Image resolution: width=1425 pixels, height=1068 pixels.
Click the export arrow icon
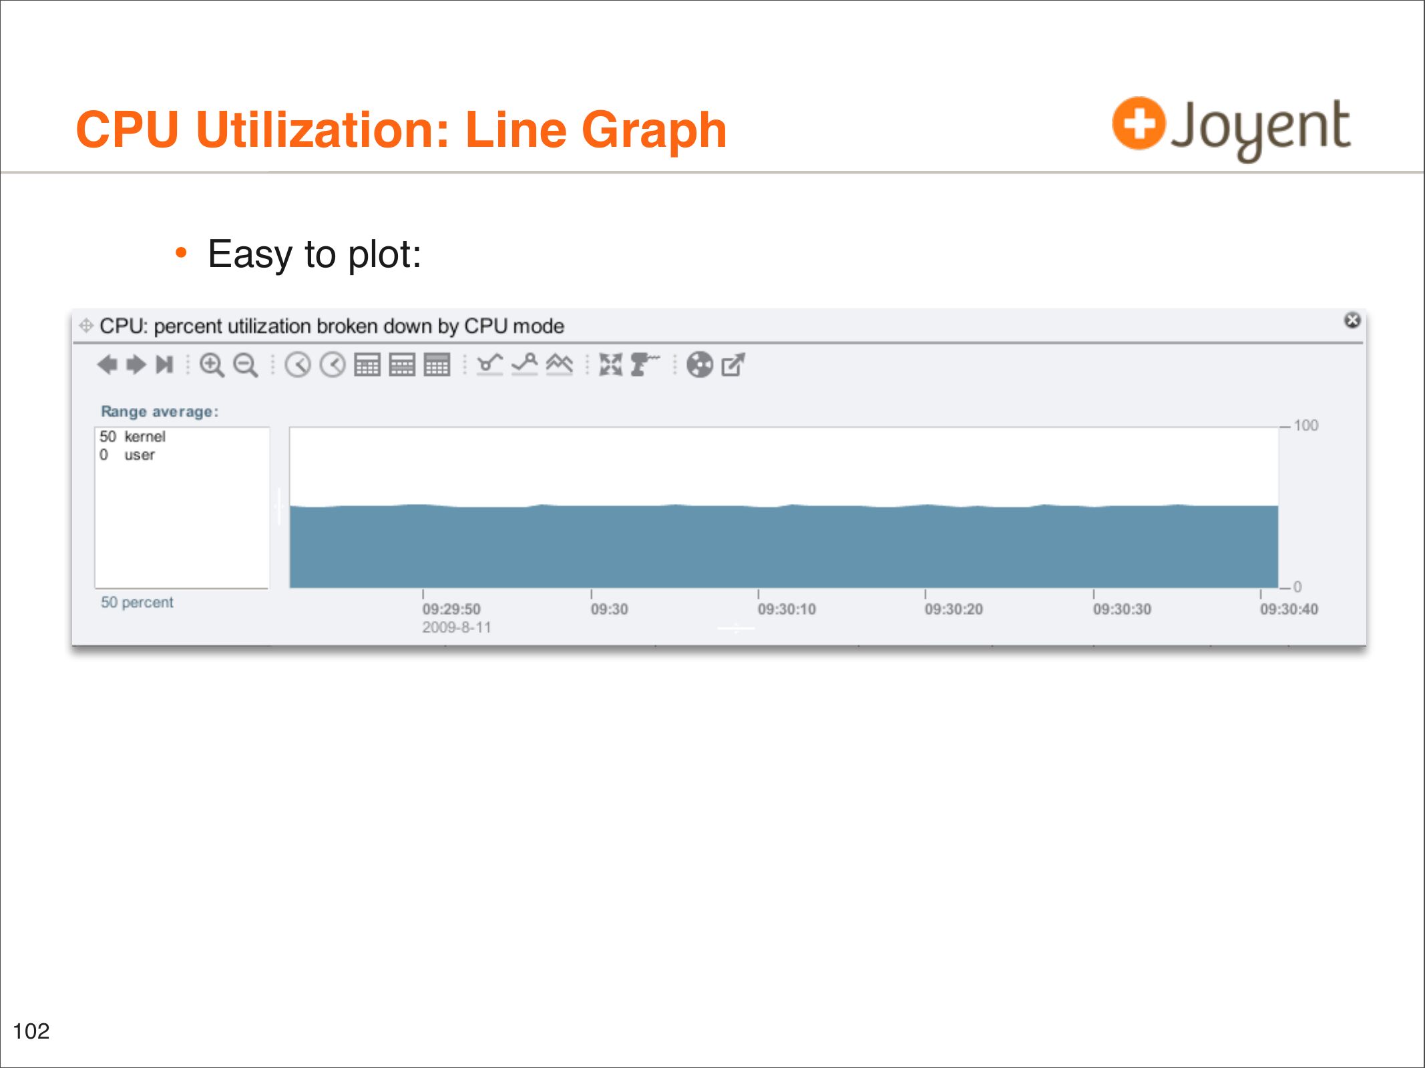tap(733, 365)
